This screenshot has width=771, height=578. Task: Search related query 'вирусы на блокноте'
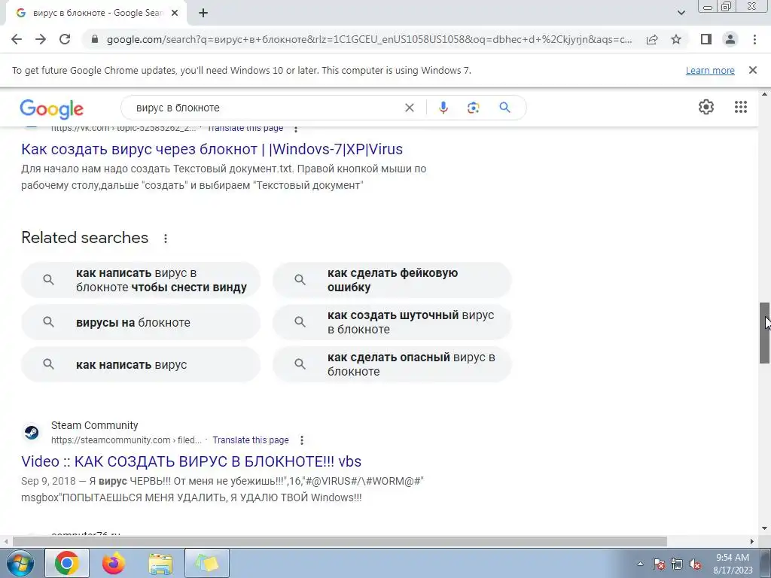(x=141, y=322)
